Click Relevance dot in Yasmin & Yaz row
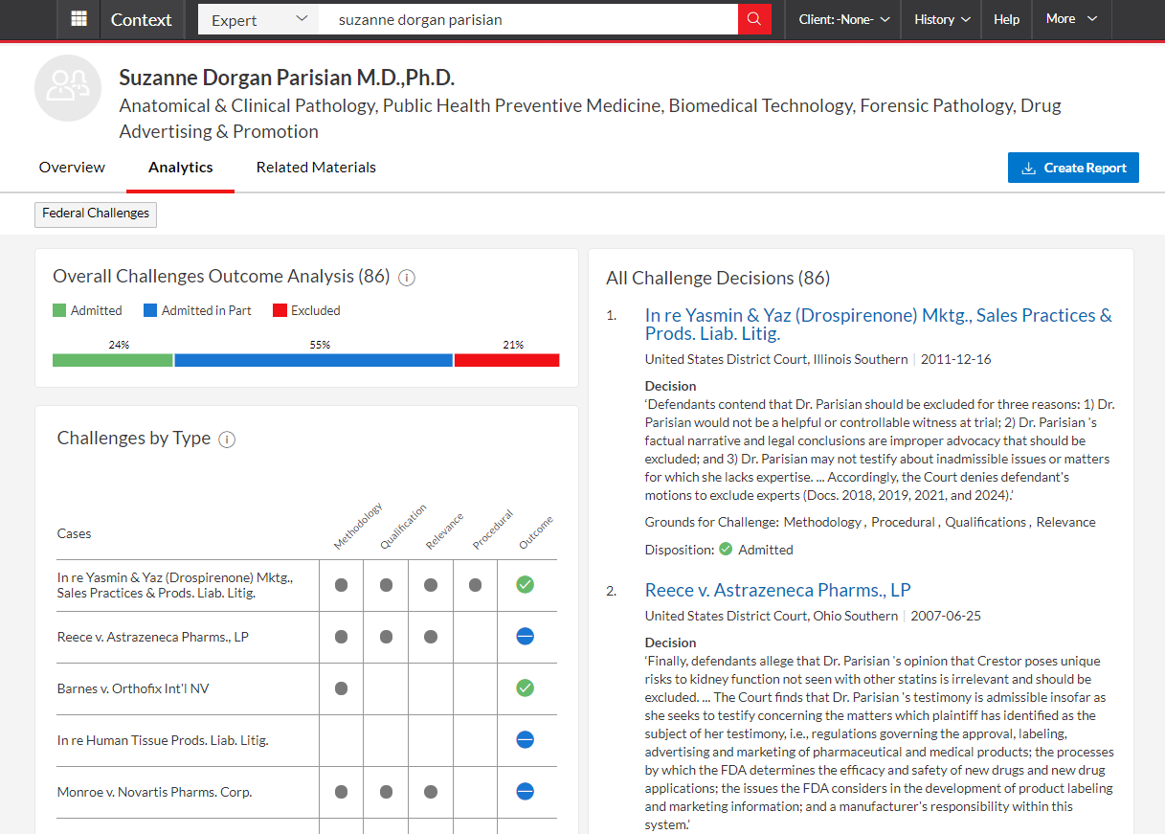The height and width of the screenshot is (834, 1165). pyautogui.click(x=431, y=585)
